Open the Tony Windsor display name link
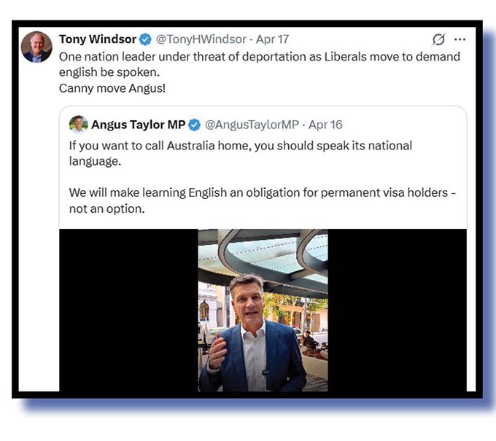 point(97,39)
